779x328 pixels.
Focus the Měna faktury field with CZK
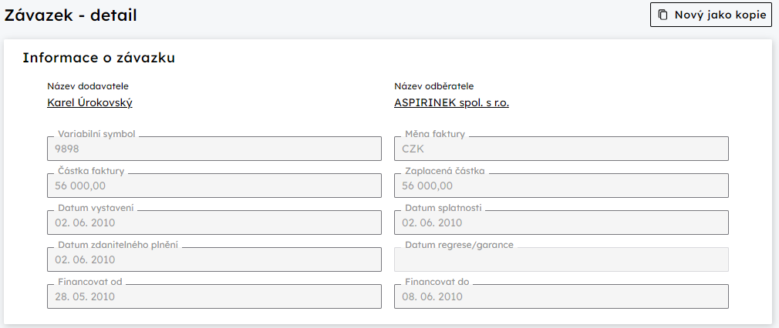(561, 149)
